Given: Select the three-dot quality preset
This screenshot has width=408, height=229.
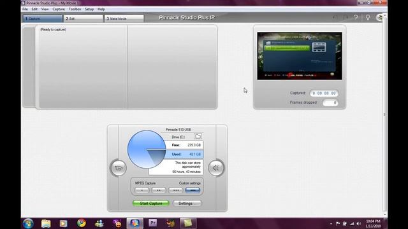Looking at the screenshot, I should tap(176, 190).
